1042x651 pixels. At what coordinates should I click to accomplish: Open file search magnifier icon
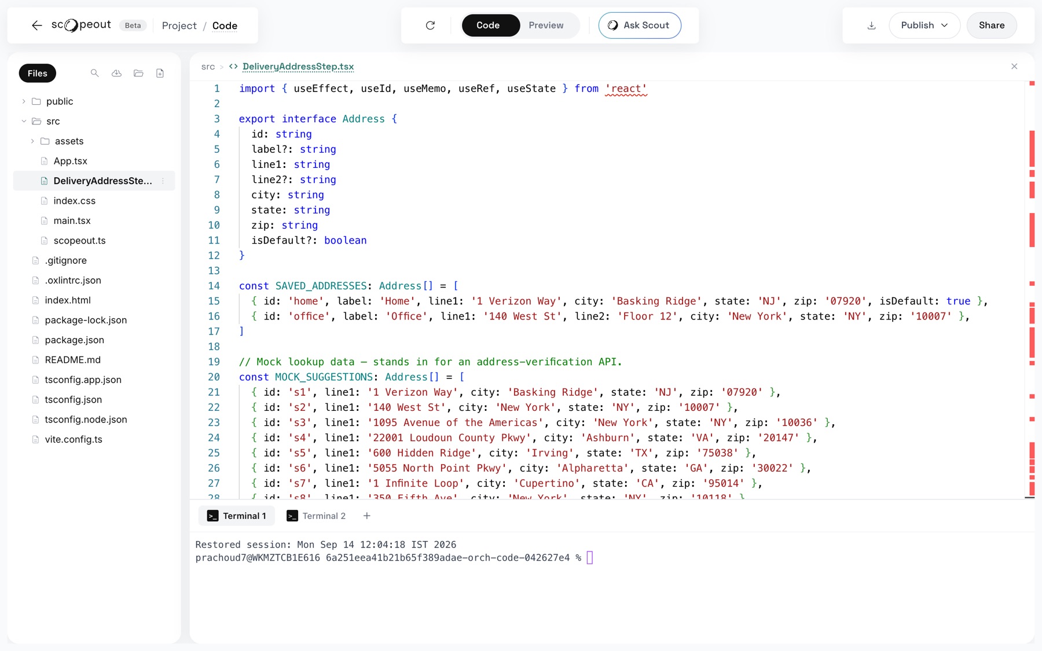click(x=95, y=73)
